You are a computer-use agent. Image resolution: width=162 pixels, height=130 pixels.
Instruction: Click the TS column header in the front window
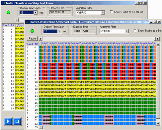(x=36, y=44)
